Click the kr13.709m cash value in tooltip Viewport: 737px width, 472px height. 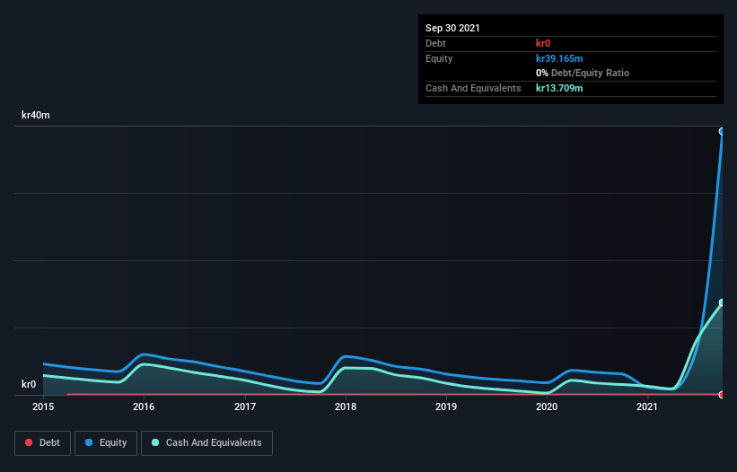click(559, 88)
